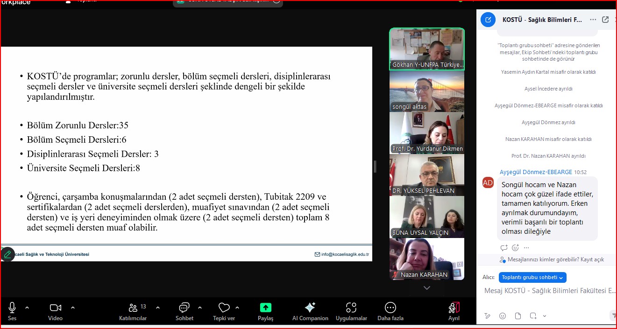This screenshot has height=329, width=617.
Task: Select Gökhan Y-UNFPA Türkiye video thumbnail
Action: tap(427, 49)
